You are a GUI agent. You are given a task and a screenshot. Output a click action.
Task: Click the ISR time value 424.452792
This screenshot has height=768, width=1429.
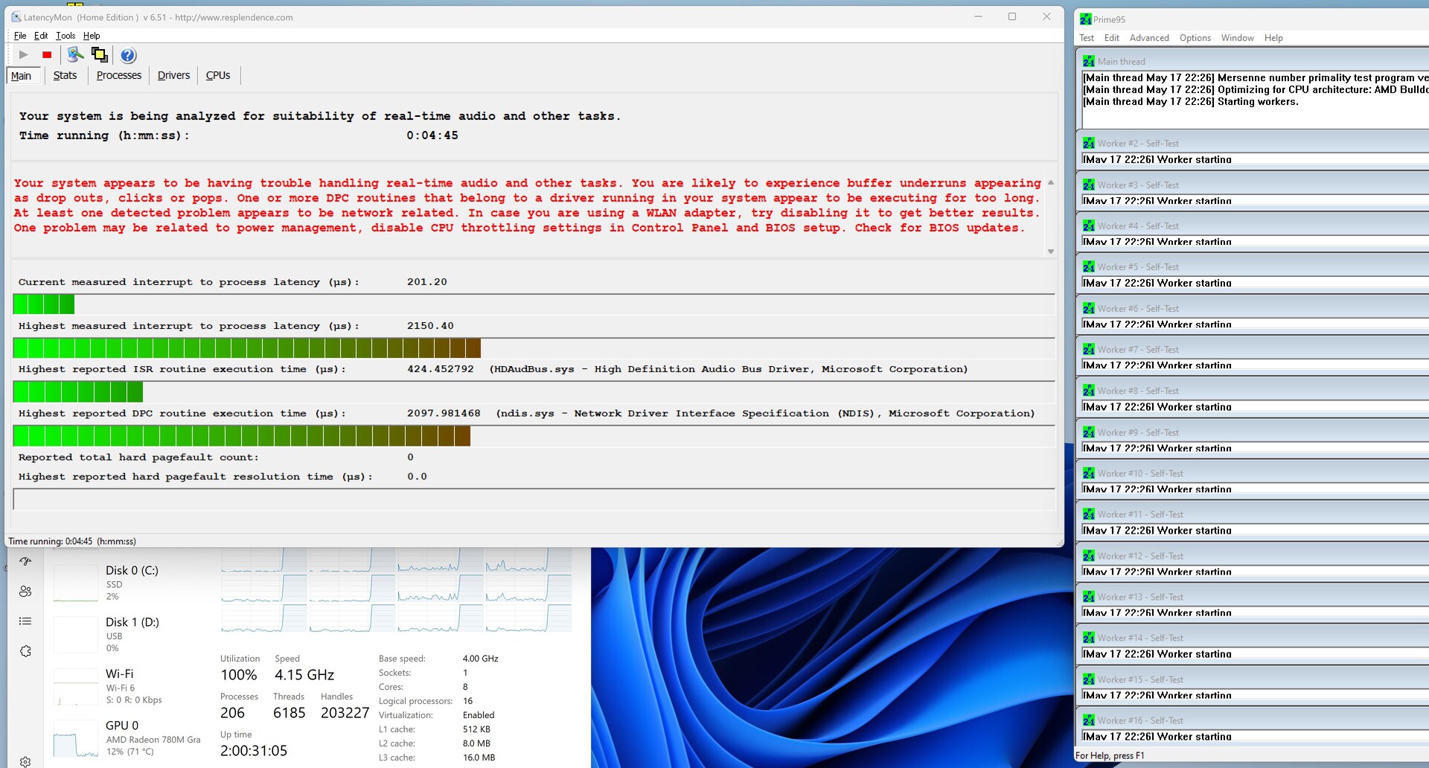441,369
